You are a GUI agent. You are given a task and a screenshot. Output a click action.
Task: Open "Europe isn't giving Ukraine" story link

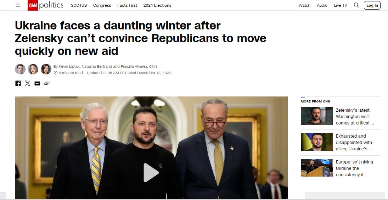(354, 168)
